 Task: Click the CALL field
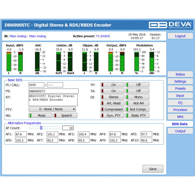[55, 85]
